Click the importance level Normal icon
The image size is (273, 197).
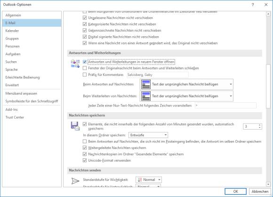click(x=140, y=180)
